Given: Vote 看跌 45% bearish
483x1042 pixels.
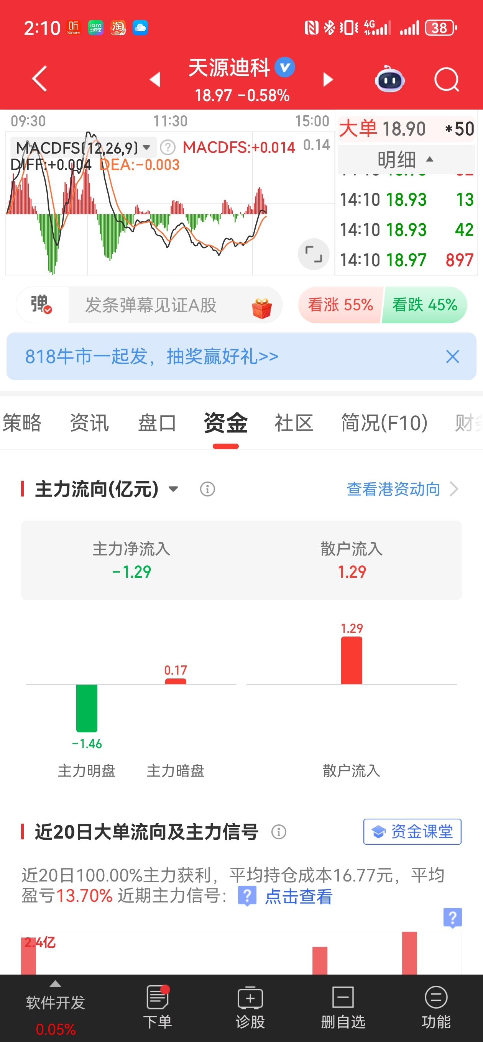Looking at the screenshot, I should click(x=424, y=305).
